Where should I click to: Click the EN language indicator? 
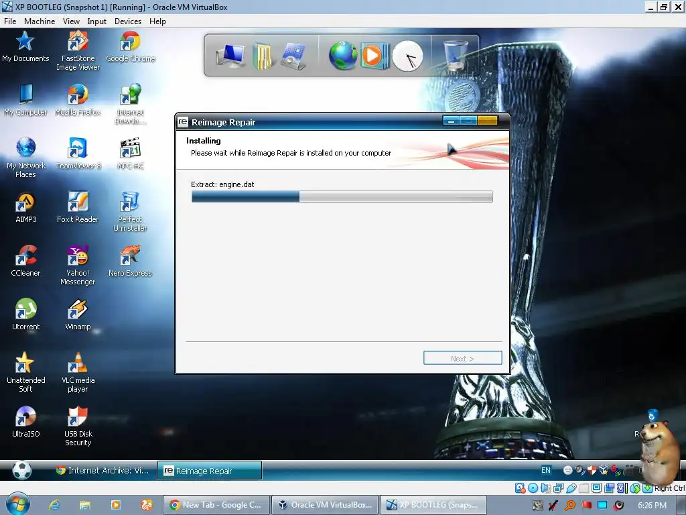[x=545, y=470]
